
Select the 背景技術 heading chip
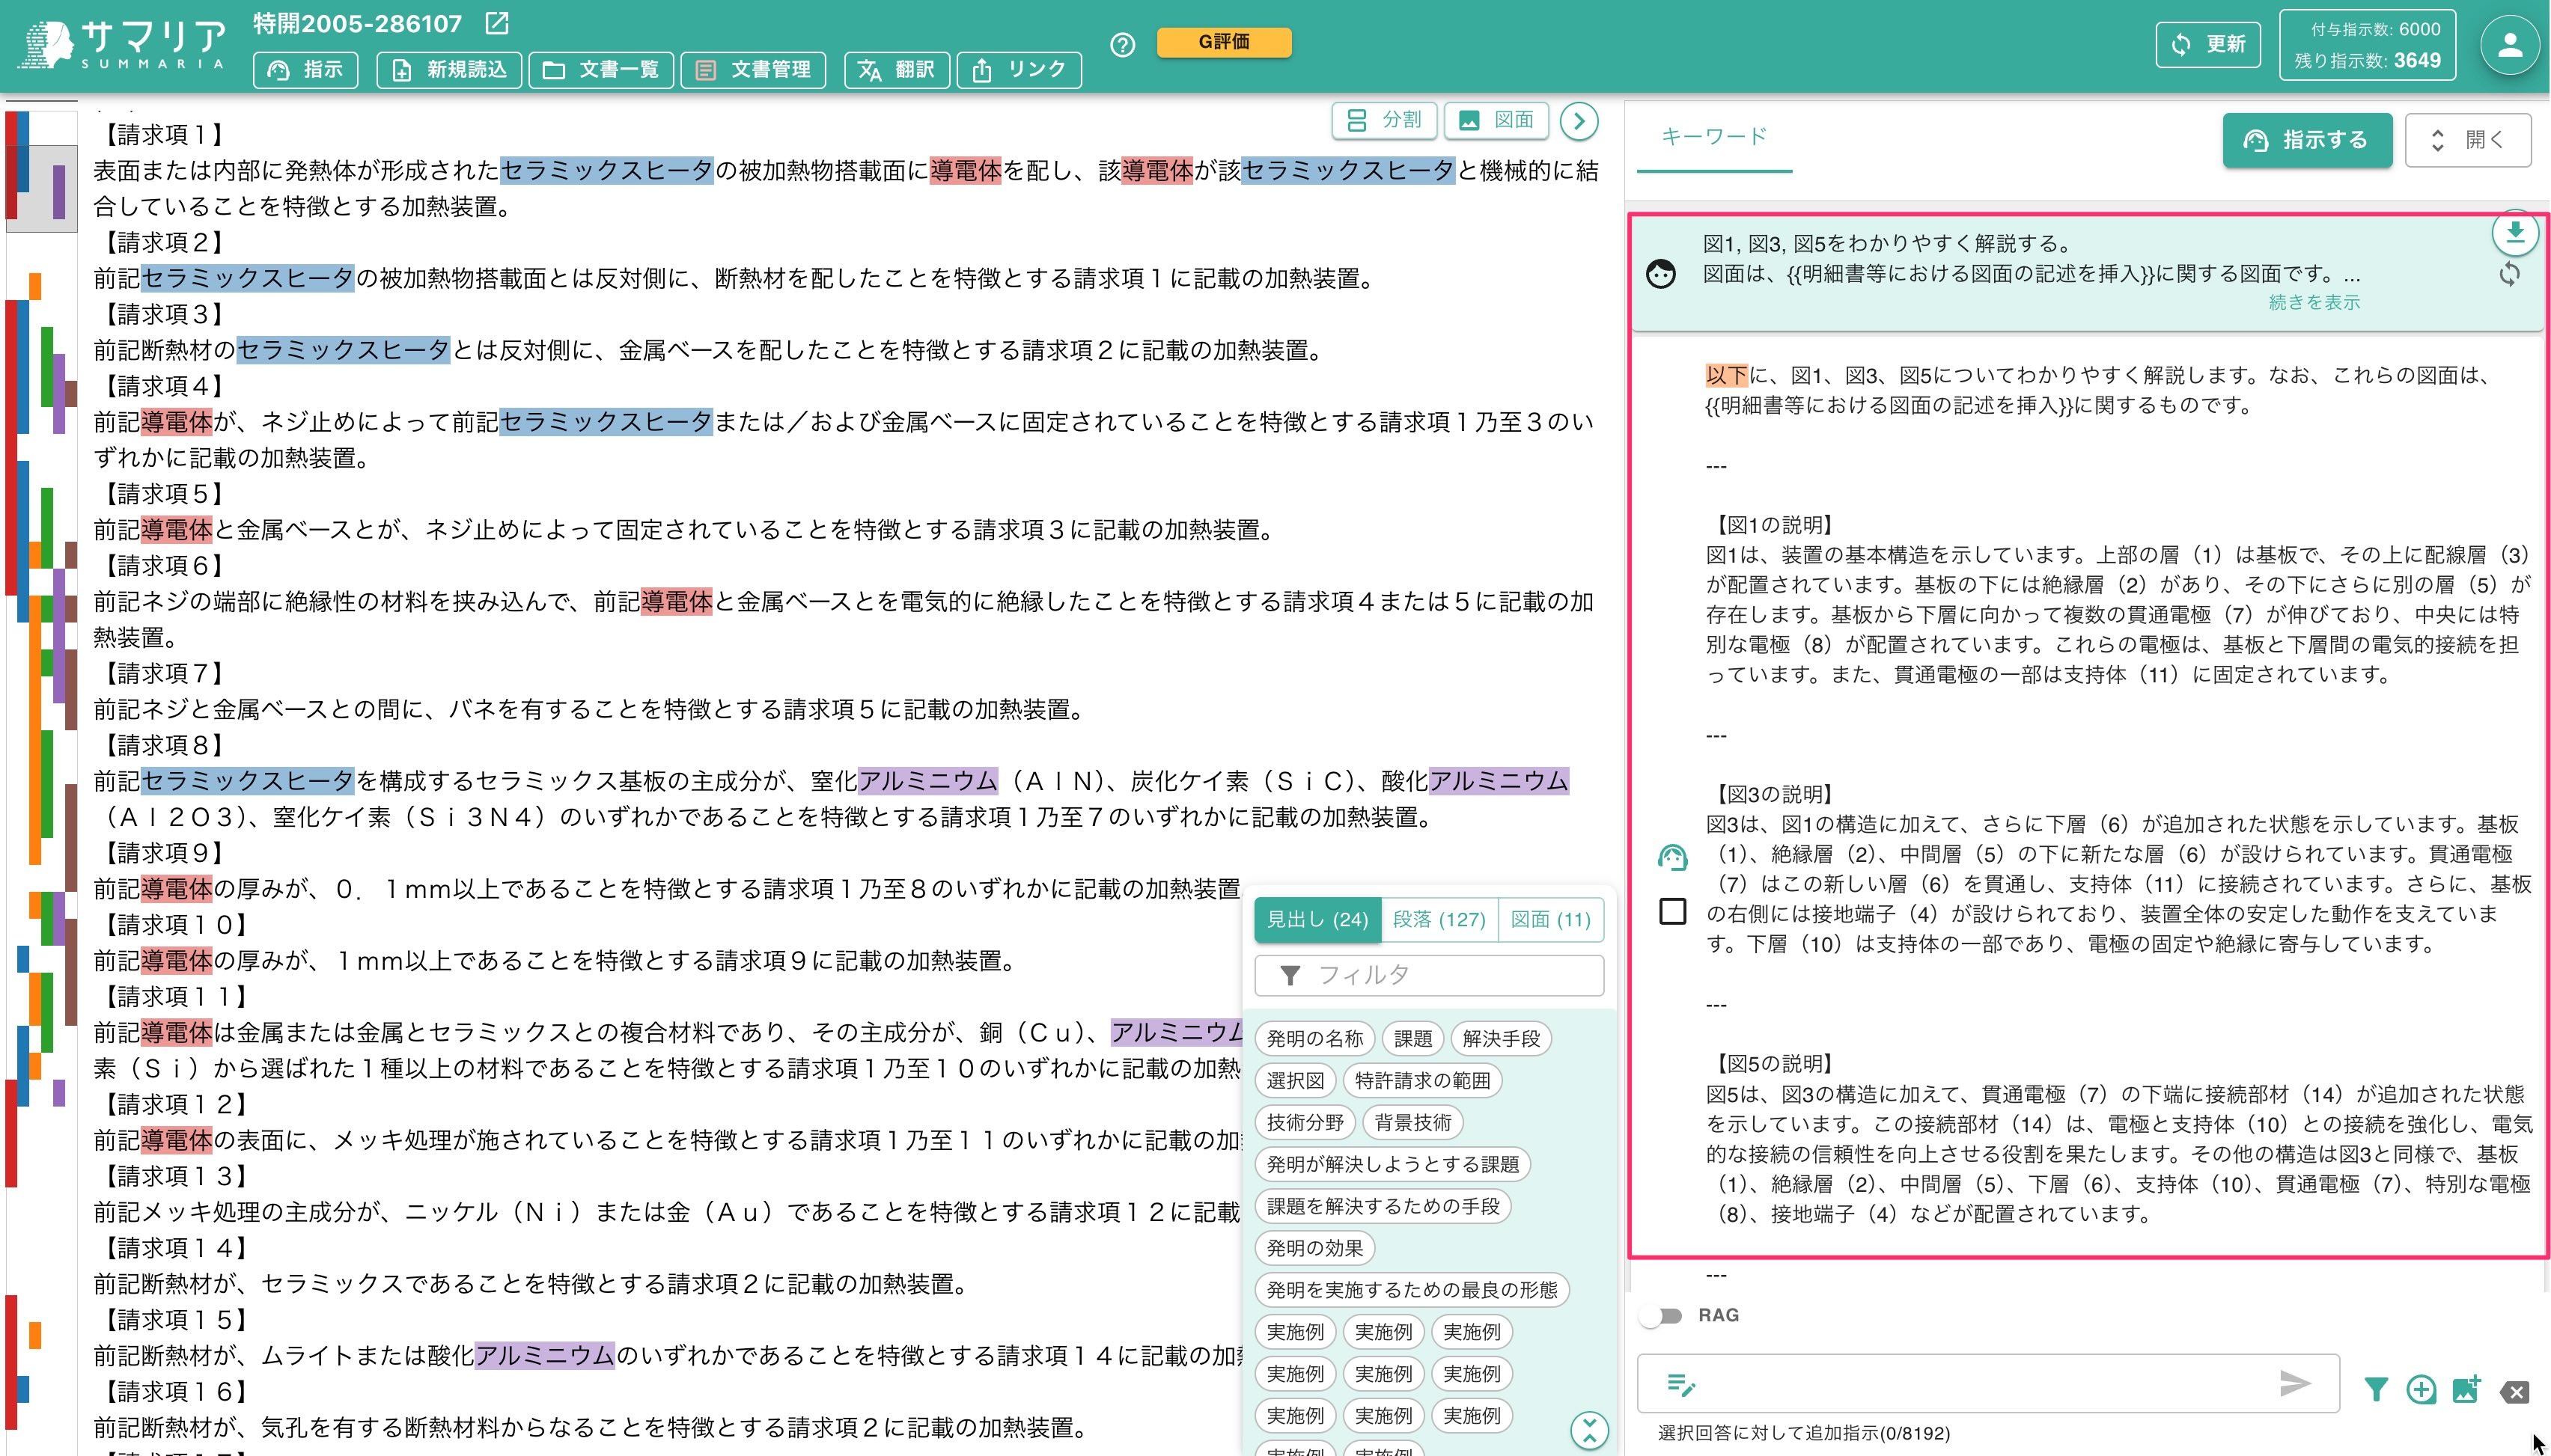[1412, 1123]
